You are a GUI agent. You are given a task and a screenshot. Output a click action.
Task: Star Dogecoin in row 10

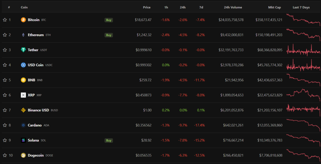[x=5, y=155]
